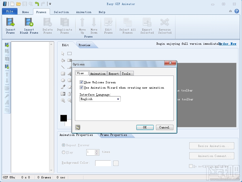Uncheck Show Welcome Screen

(81, 82)
